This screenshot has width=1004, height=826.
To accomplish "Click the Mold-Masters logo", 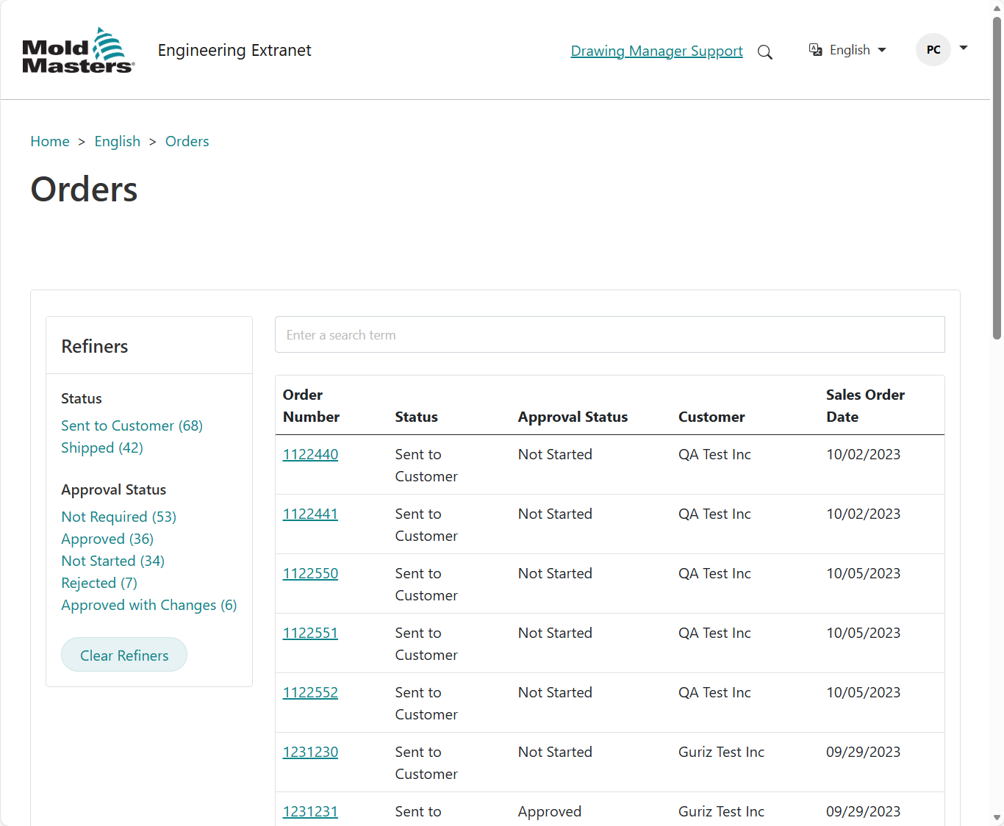I will 78,49.
